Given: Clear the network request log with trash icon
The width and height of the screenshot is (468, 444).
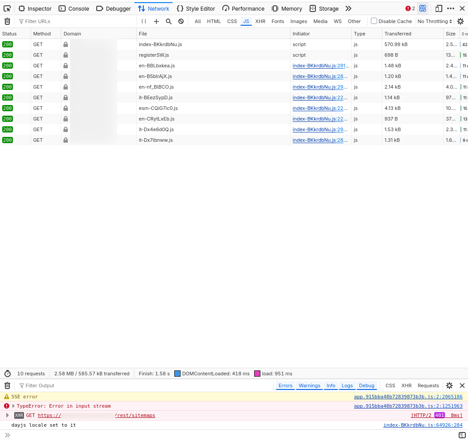Looking at the screenshot, I should click(7, 21).
